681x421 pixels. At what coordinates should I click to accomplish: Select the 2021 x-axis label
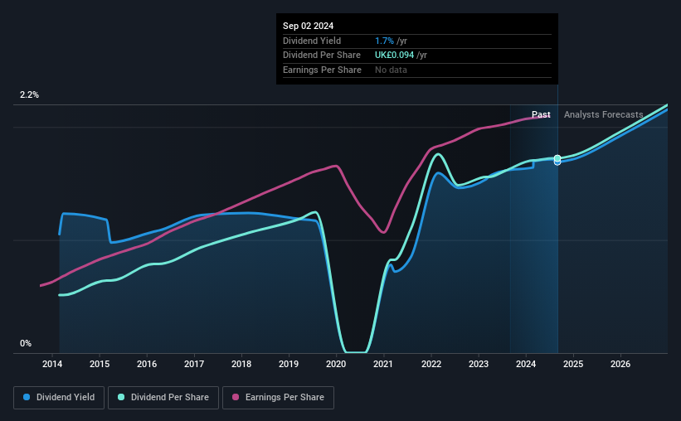[x=383, y=364]
